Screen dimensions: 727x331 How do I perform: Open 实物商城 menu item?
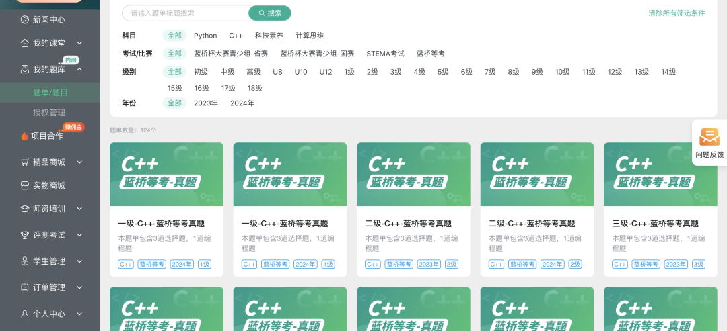pyautogui.click(x=49, y=185)
